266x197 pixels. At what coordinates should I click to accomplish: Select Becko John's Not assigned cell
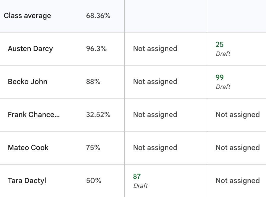(x=165, y=82)
